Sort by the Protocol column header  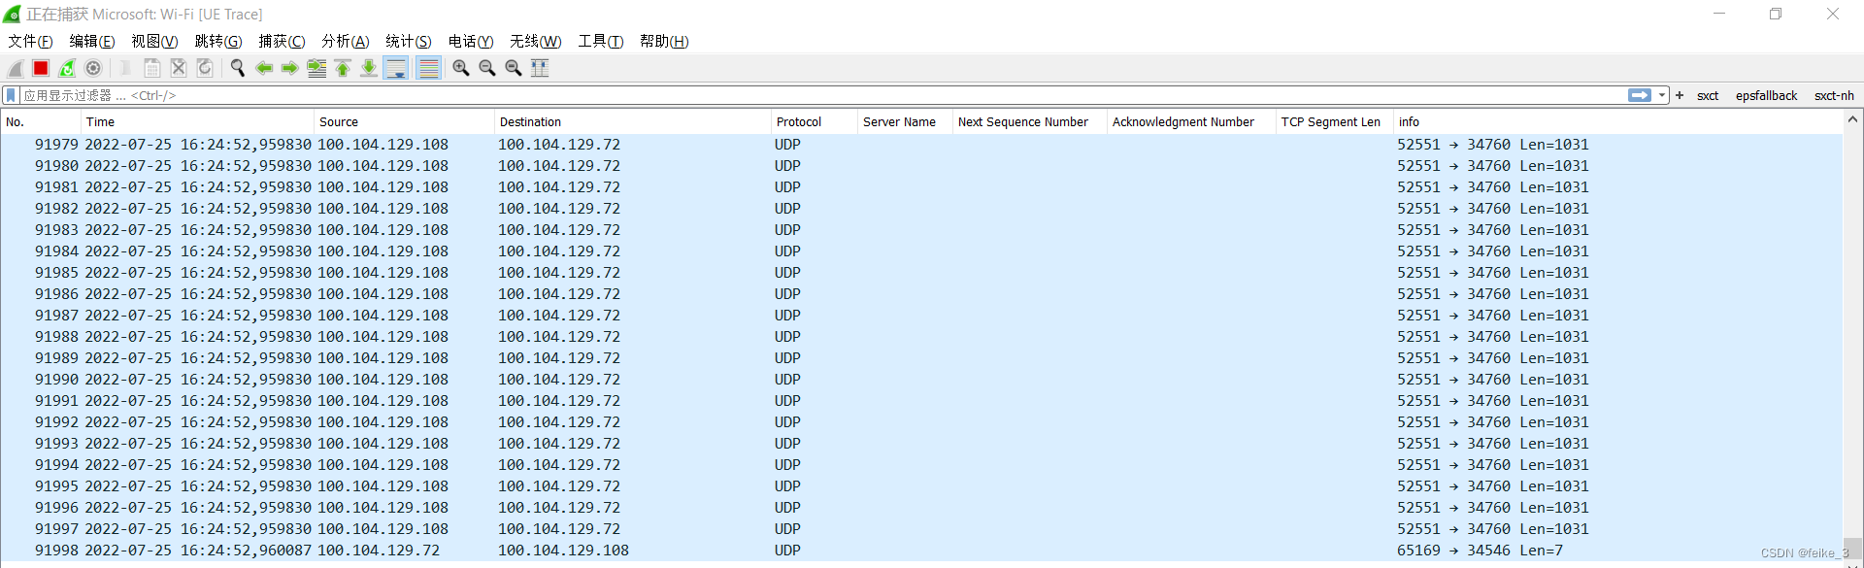tap(815, 122)
